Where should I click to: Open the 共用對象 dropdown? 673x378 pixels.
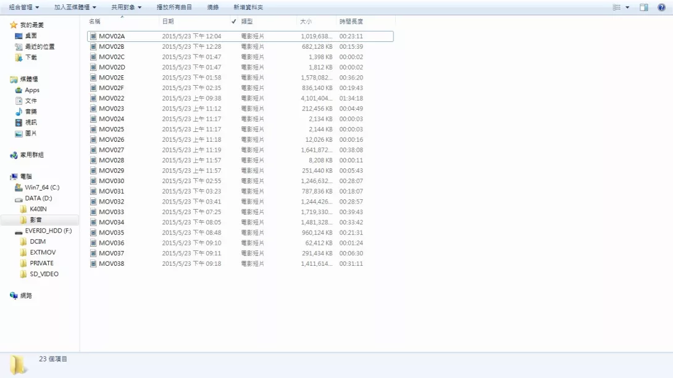tap(126, 7)
